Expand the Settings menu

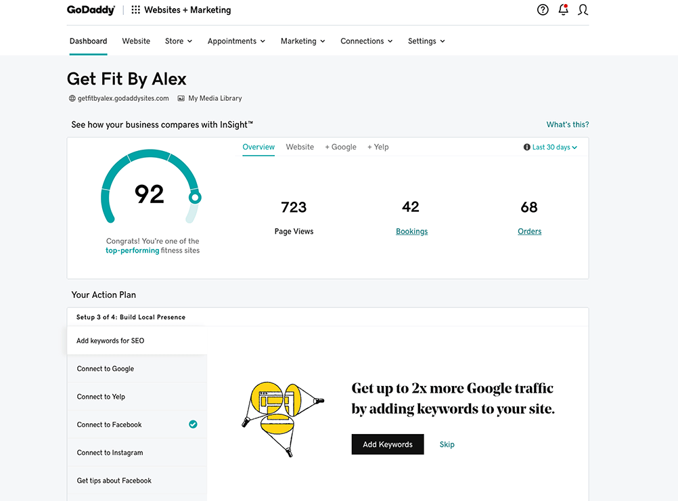(426, 41)
